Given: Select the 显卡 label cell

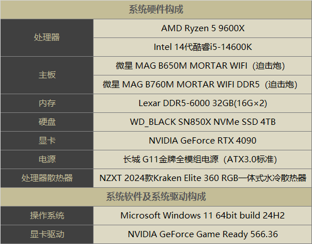Looking at the screenshot, I should 47,141.
